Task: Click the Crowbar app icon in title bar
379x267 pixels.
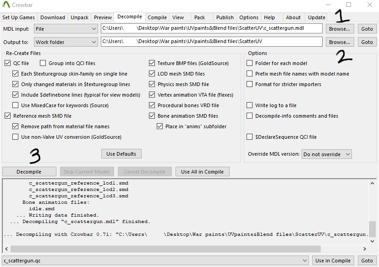Action: pyautogui.click(x=7, y=5)
